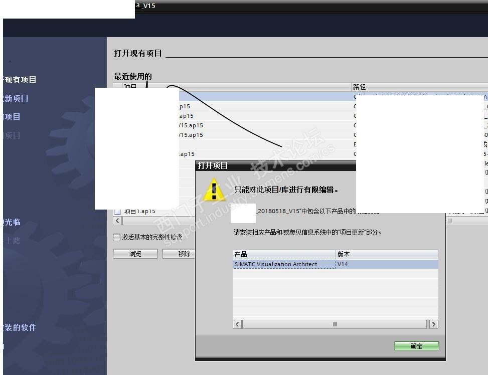488x375 pixels.
Task: Click the 最近使用的 heading
Action: (133, 76)
